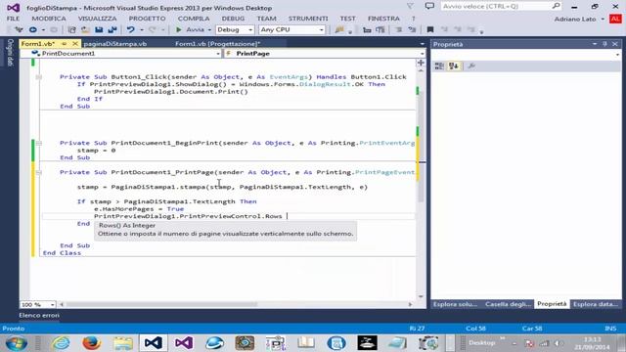
Task: Pin the Form1.vb tab
Action: coord(65,43)
